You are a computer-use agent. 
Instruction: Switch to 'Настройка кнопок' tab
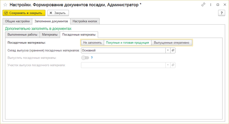click(85, 21)
